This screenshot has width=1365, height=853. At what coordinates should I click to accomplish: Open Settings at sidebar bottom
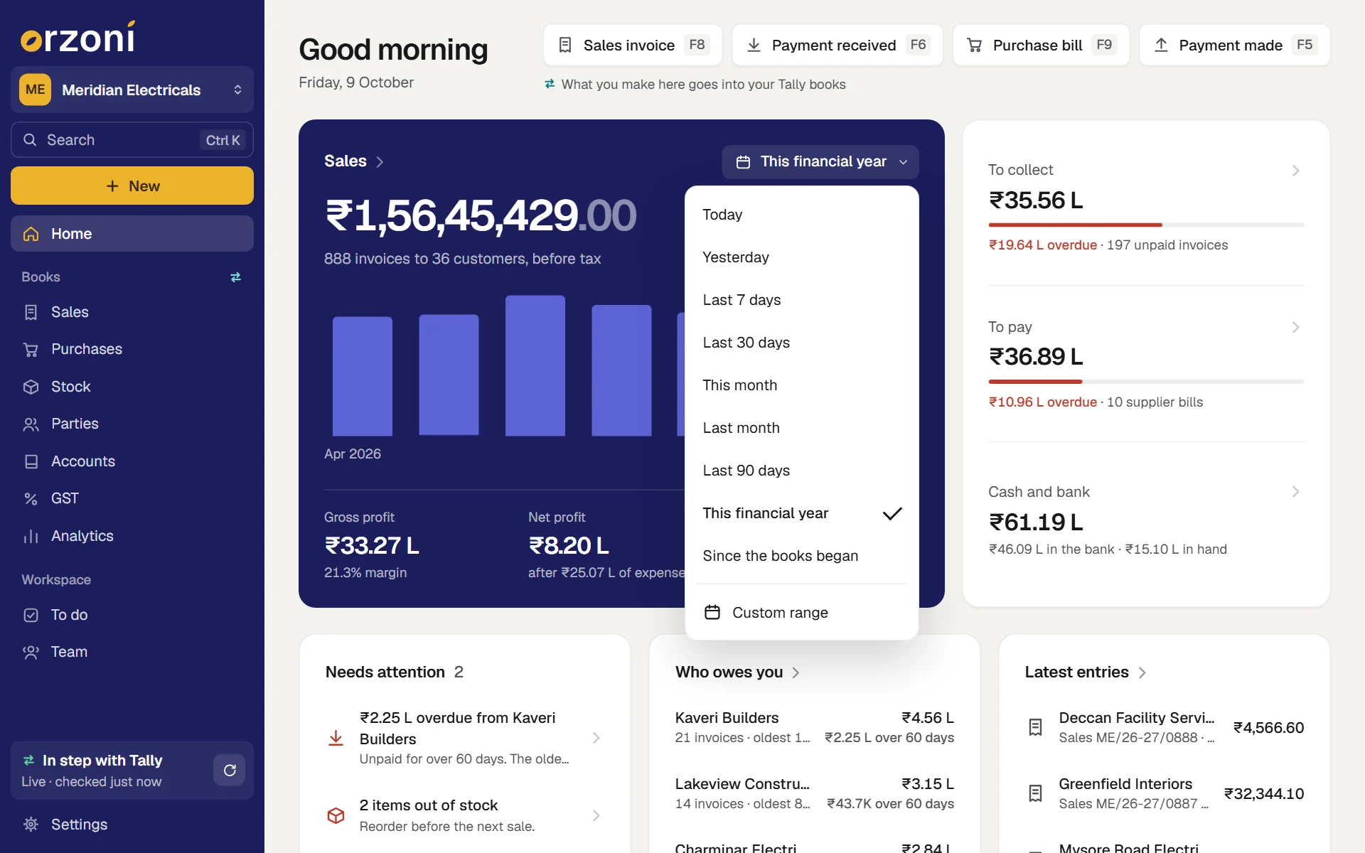pyautogui.click(x=132, y=825)
